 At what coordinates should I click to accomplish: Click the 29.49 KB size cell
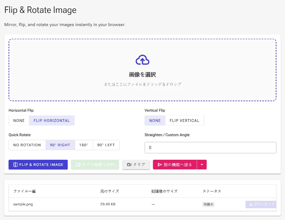click(x=108, y=204)
